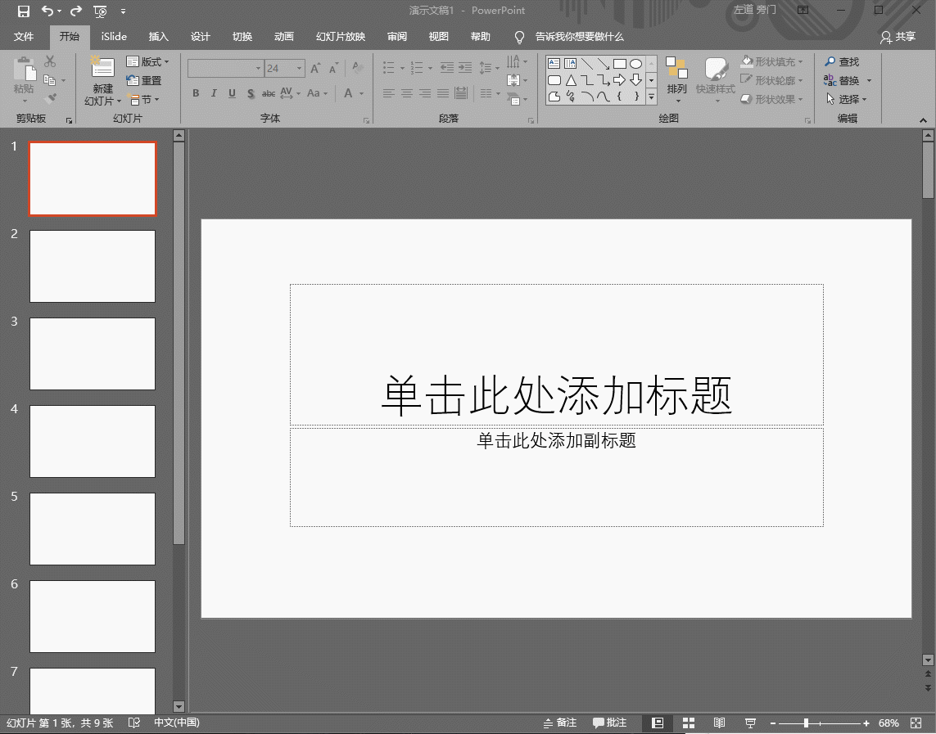Select the oval shape tool

coord(635,63)
